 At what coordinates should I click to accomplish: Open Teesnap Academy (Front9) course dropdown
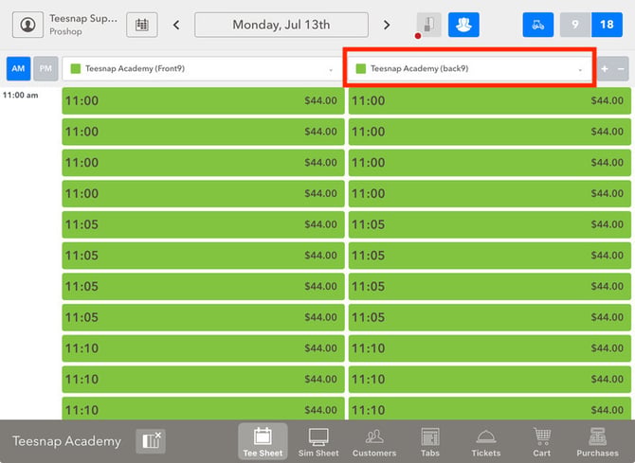click(202, 69)
